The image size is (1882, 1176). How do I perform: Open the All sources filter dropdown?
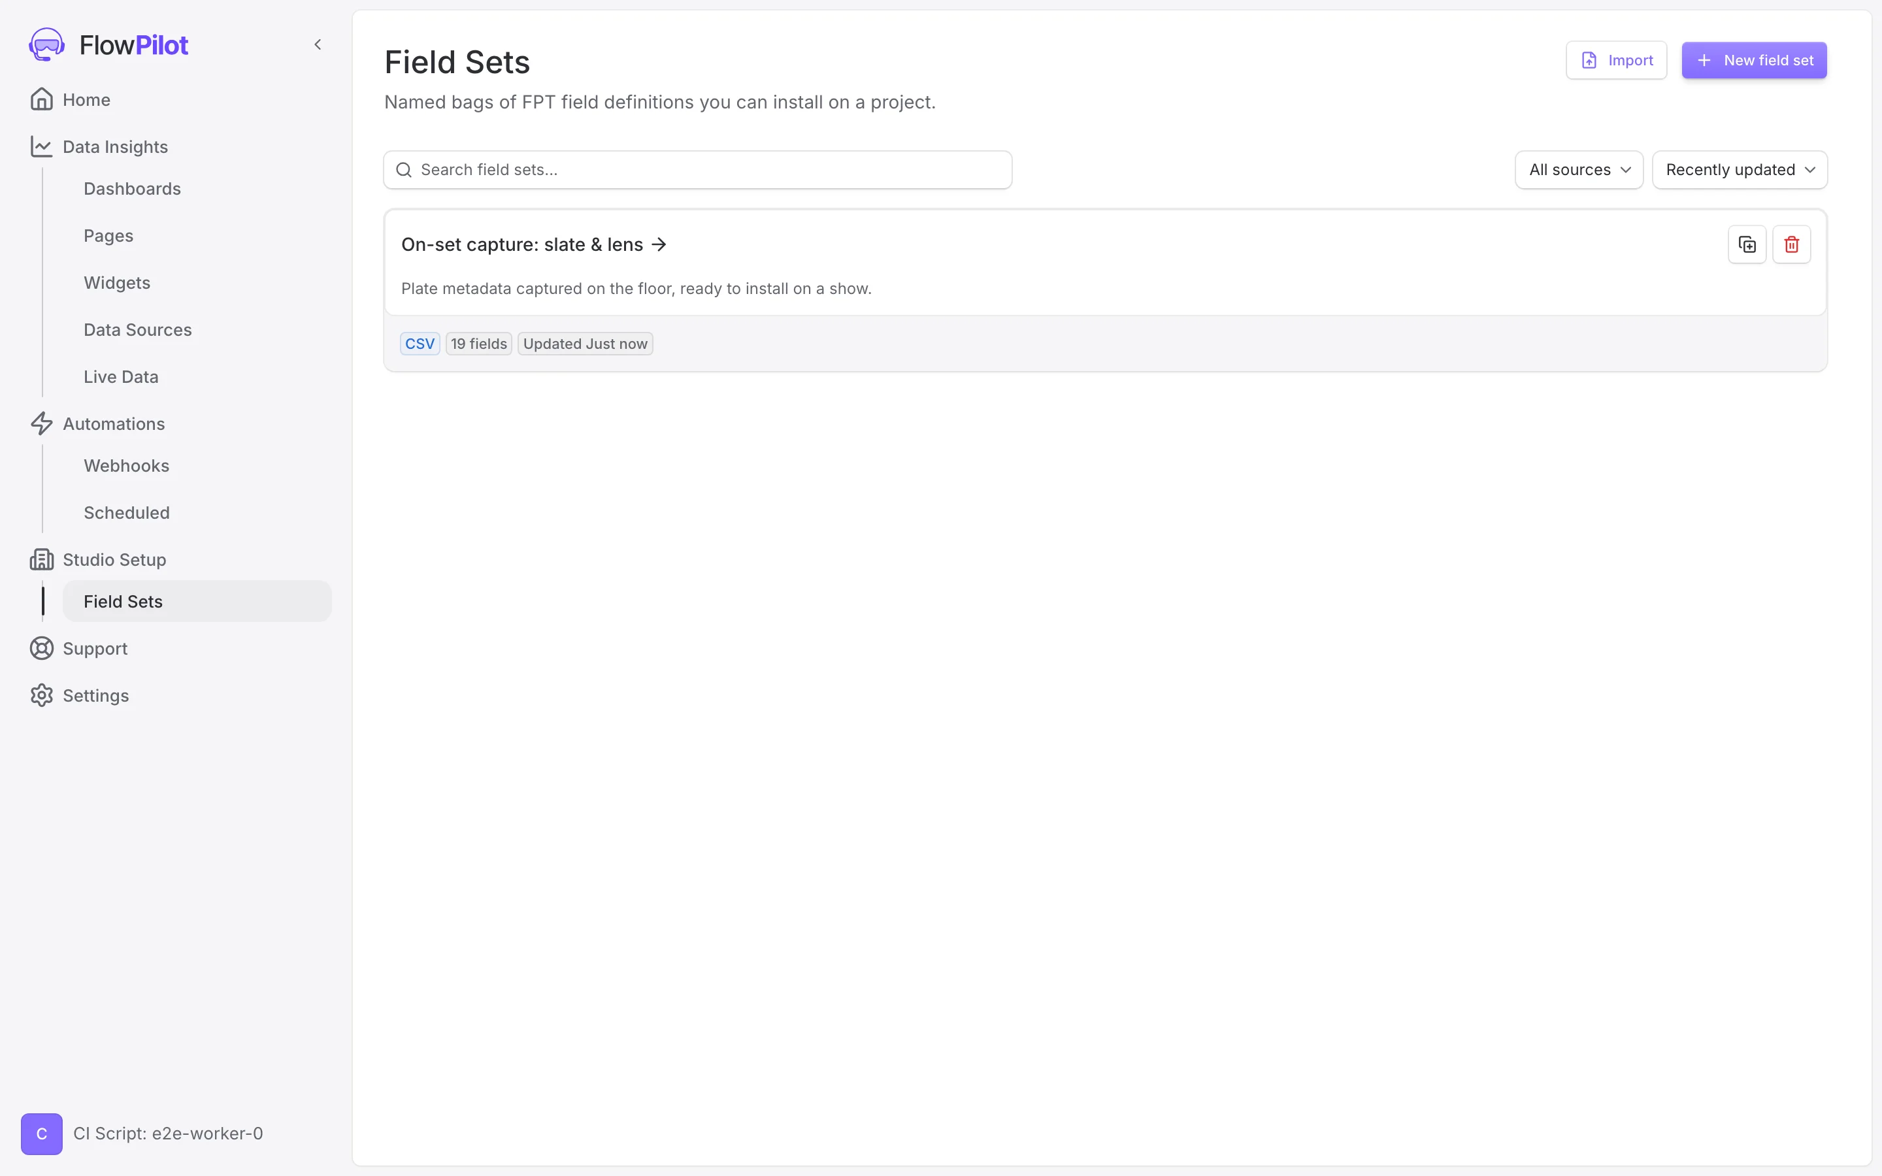pyautogui.click(x=1579, y=170)
